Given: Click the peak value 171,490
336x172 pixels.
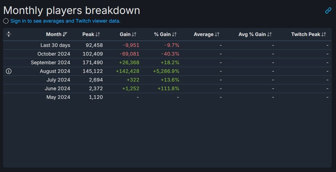Looking at the screenshot, I should 93,63.
